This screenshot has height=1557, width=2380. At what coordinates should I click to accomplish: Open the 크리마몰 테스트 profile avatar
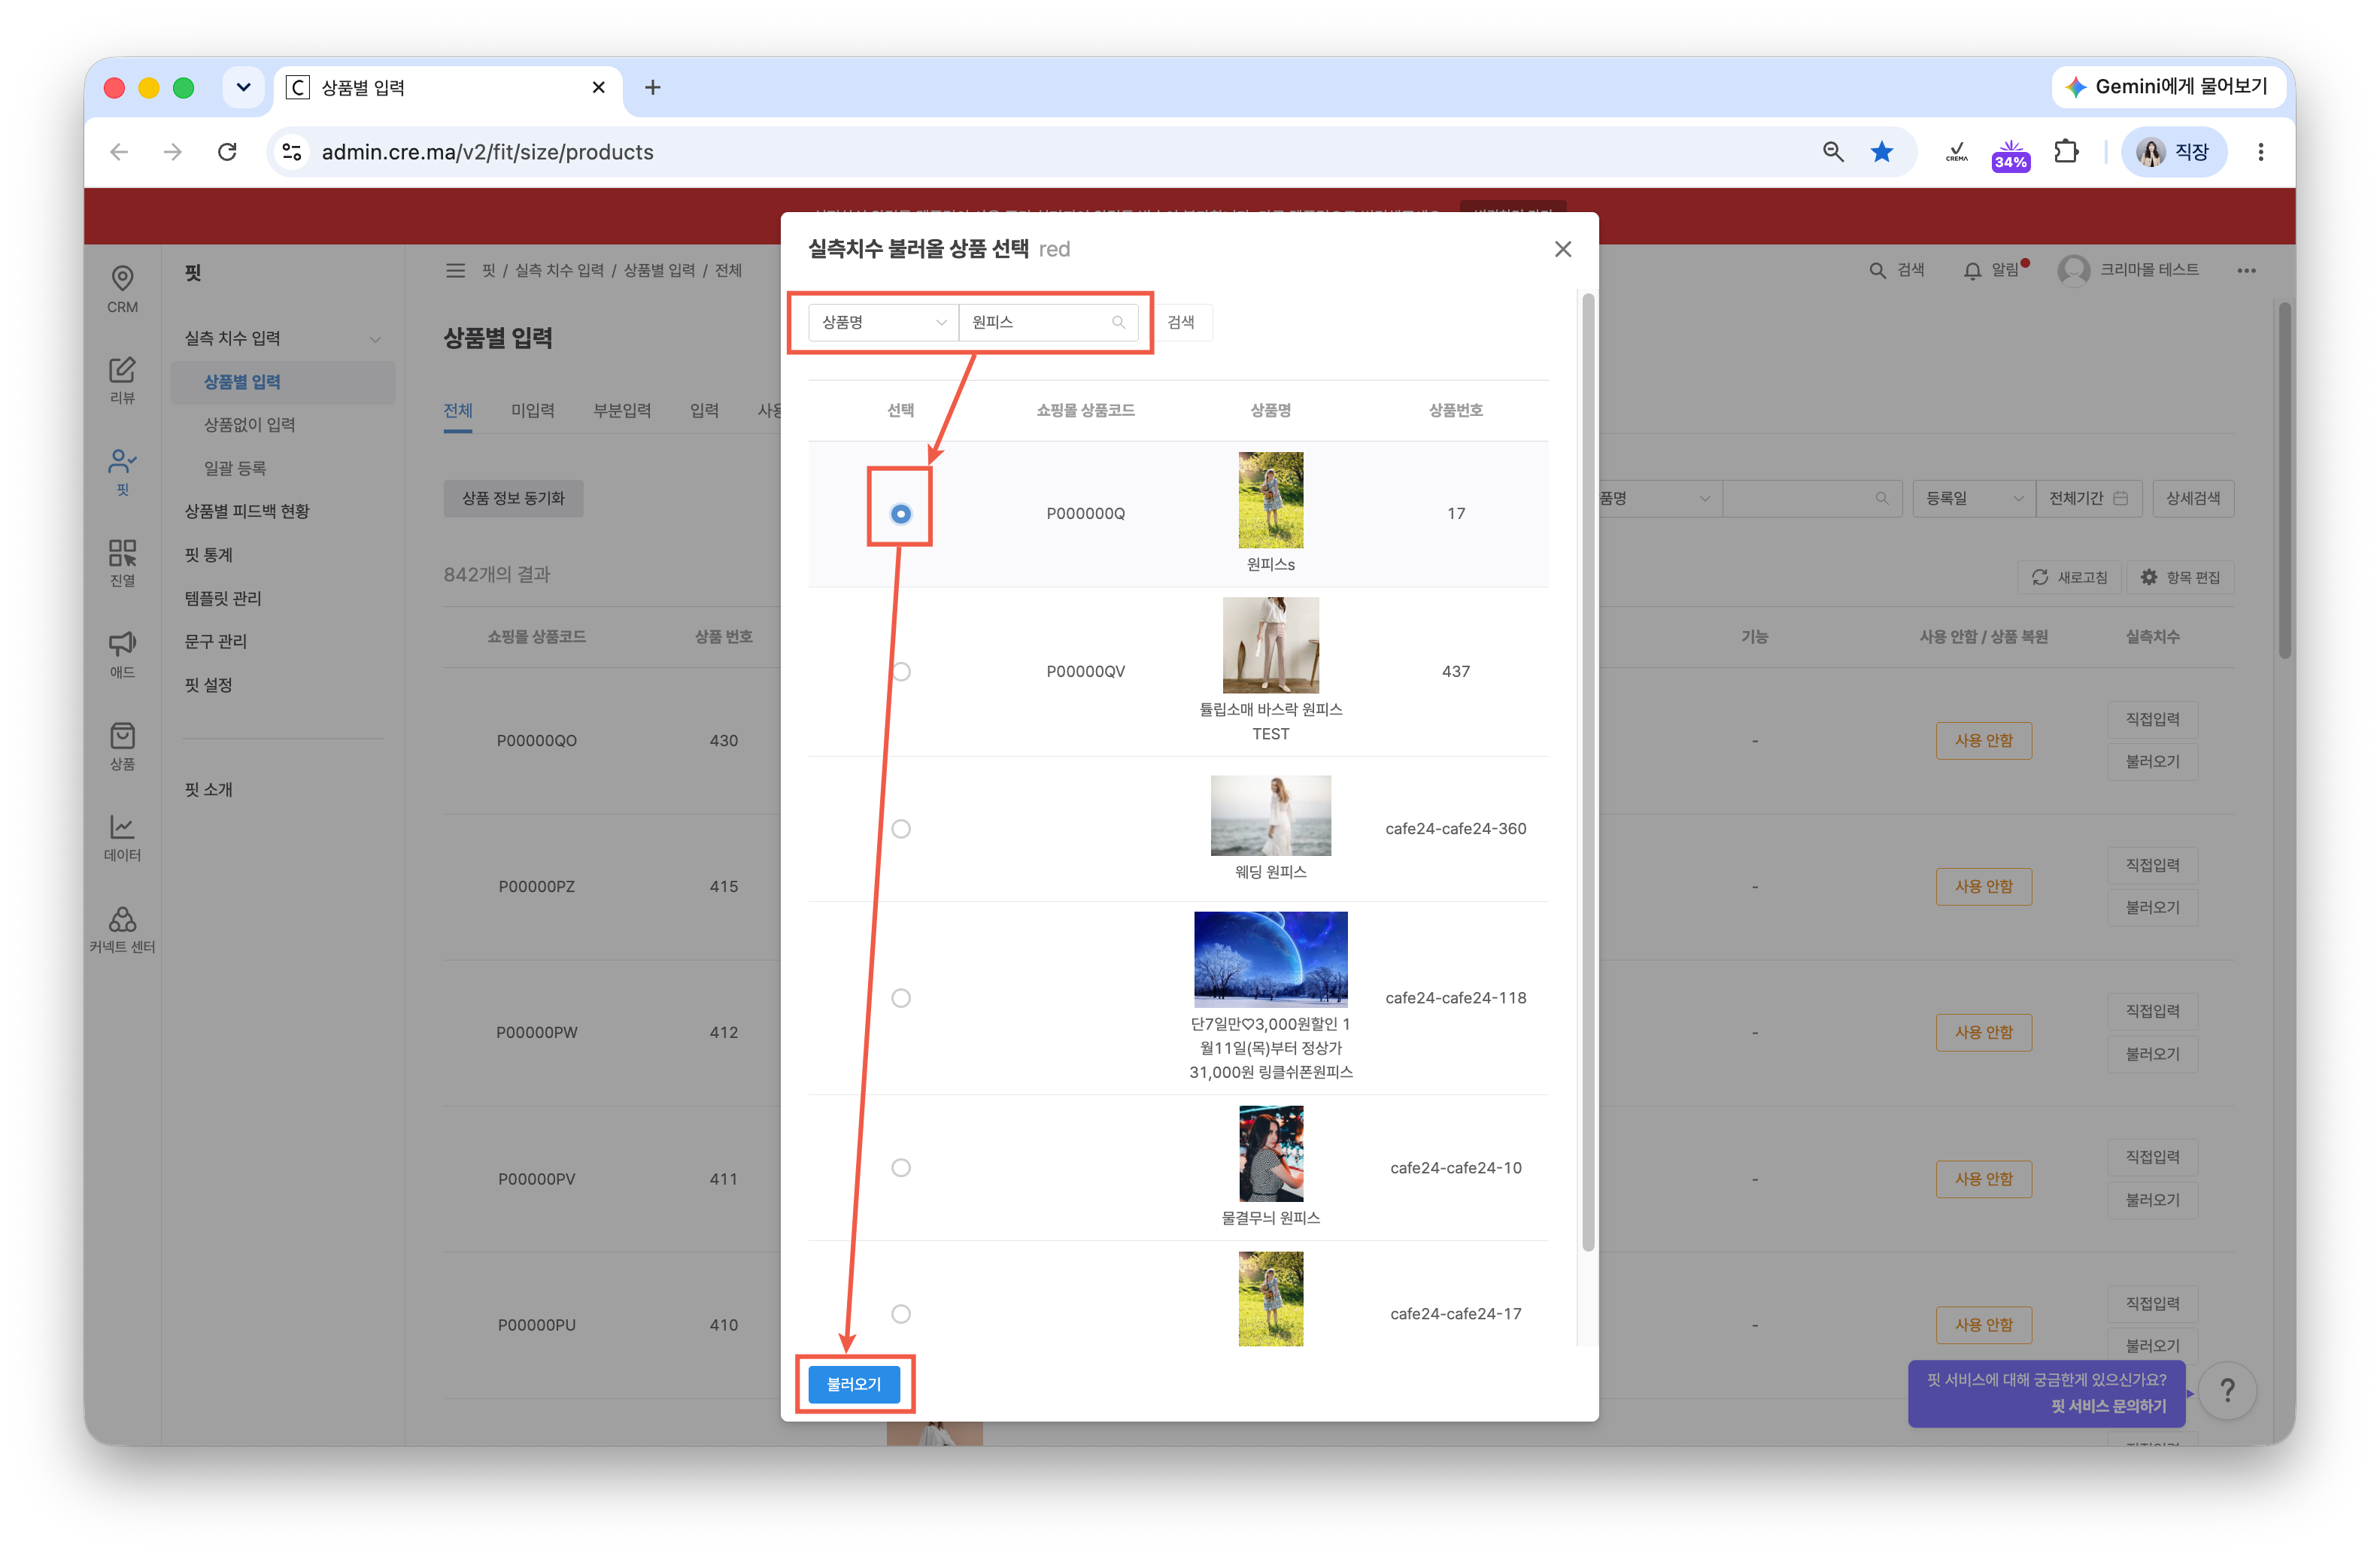pyautogui.click(x=2074, y=270)
